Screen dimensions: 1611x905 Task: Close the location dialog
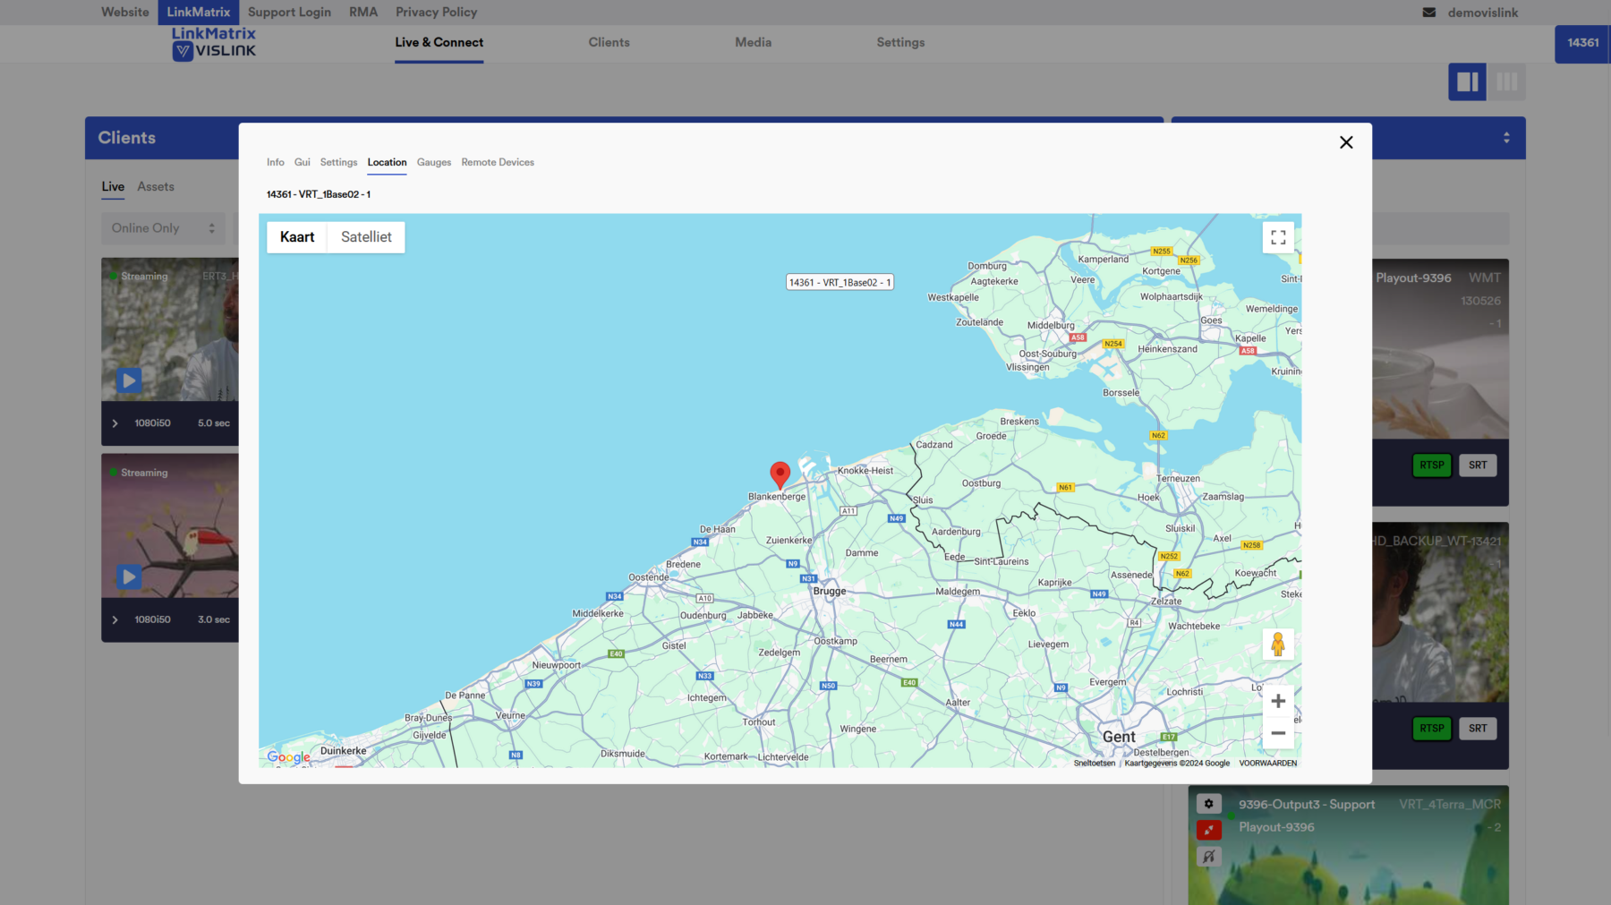pos(1345,142)
